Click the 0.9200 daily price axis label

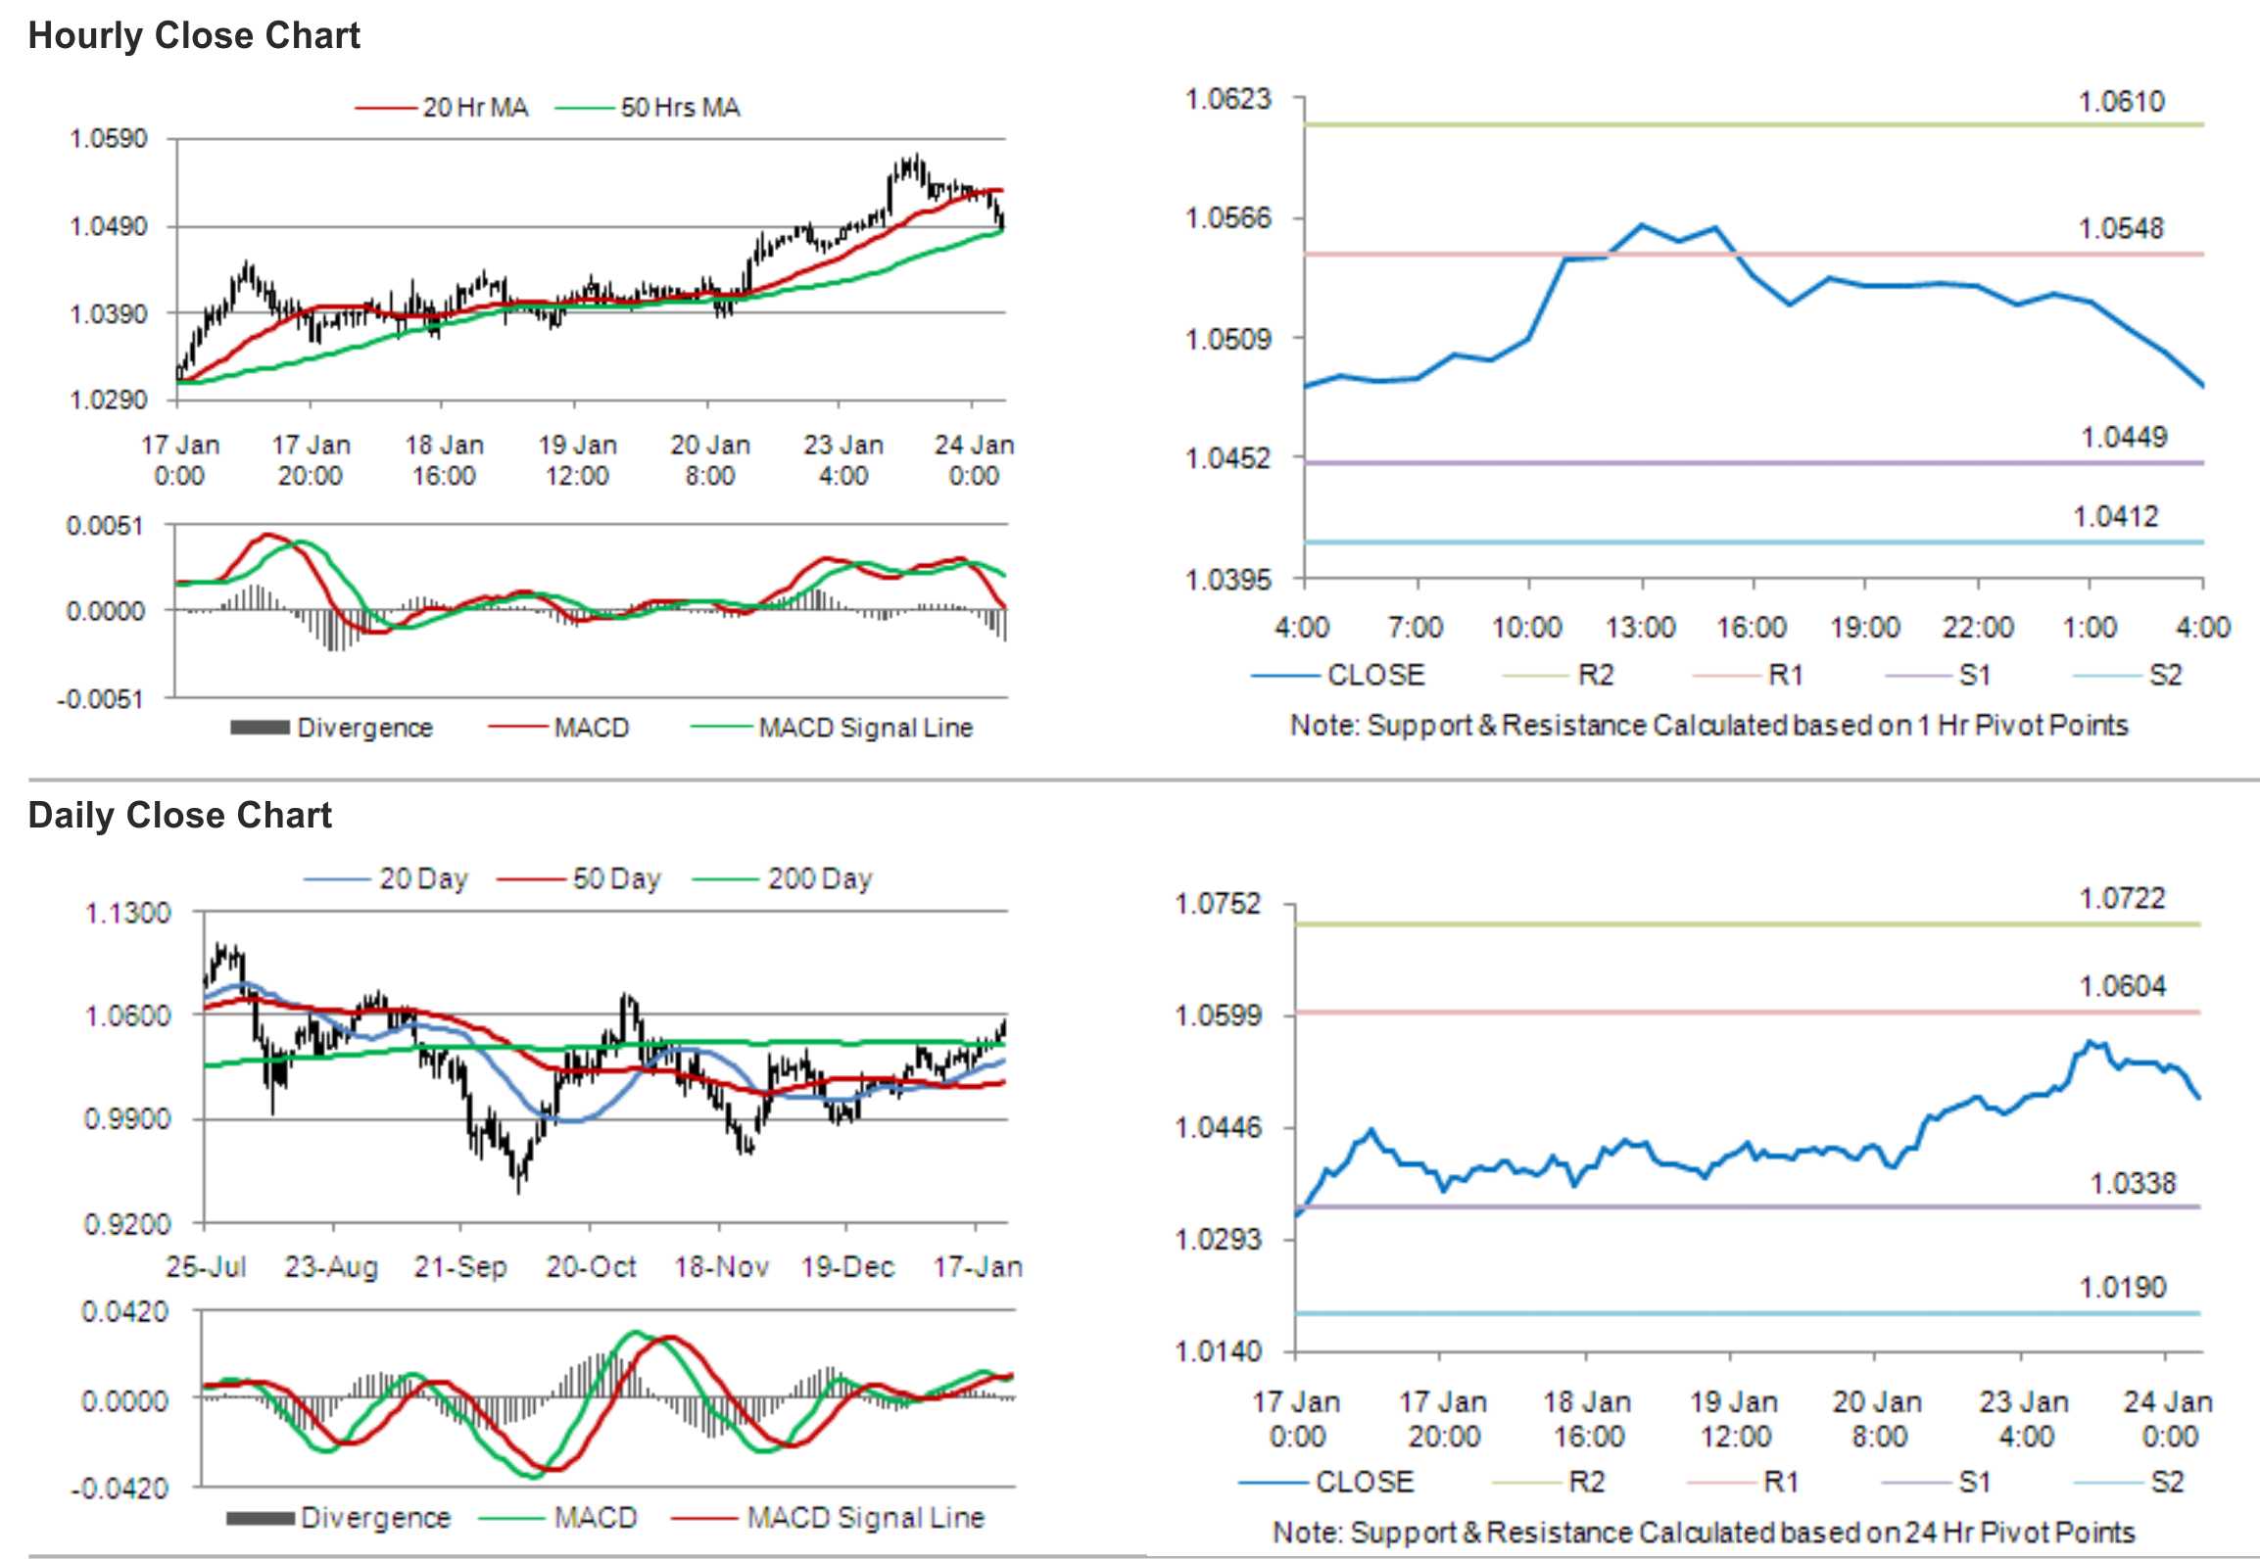click(127, 1224)
